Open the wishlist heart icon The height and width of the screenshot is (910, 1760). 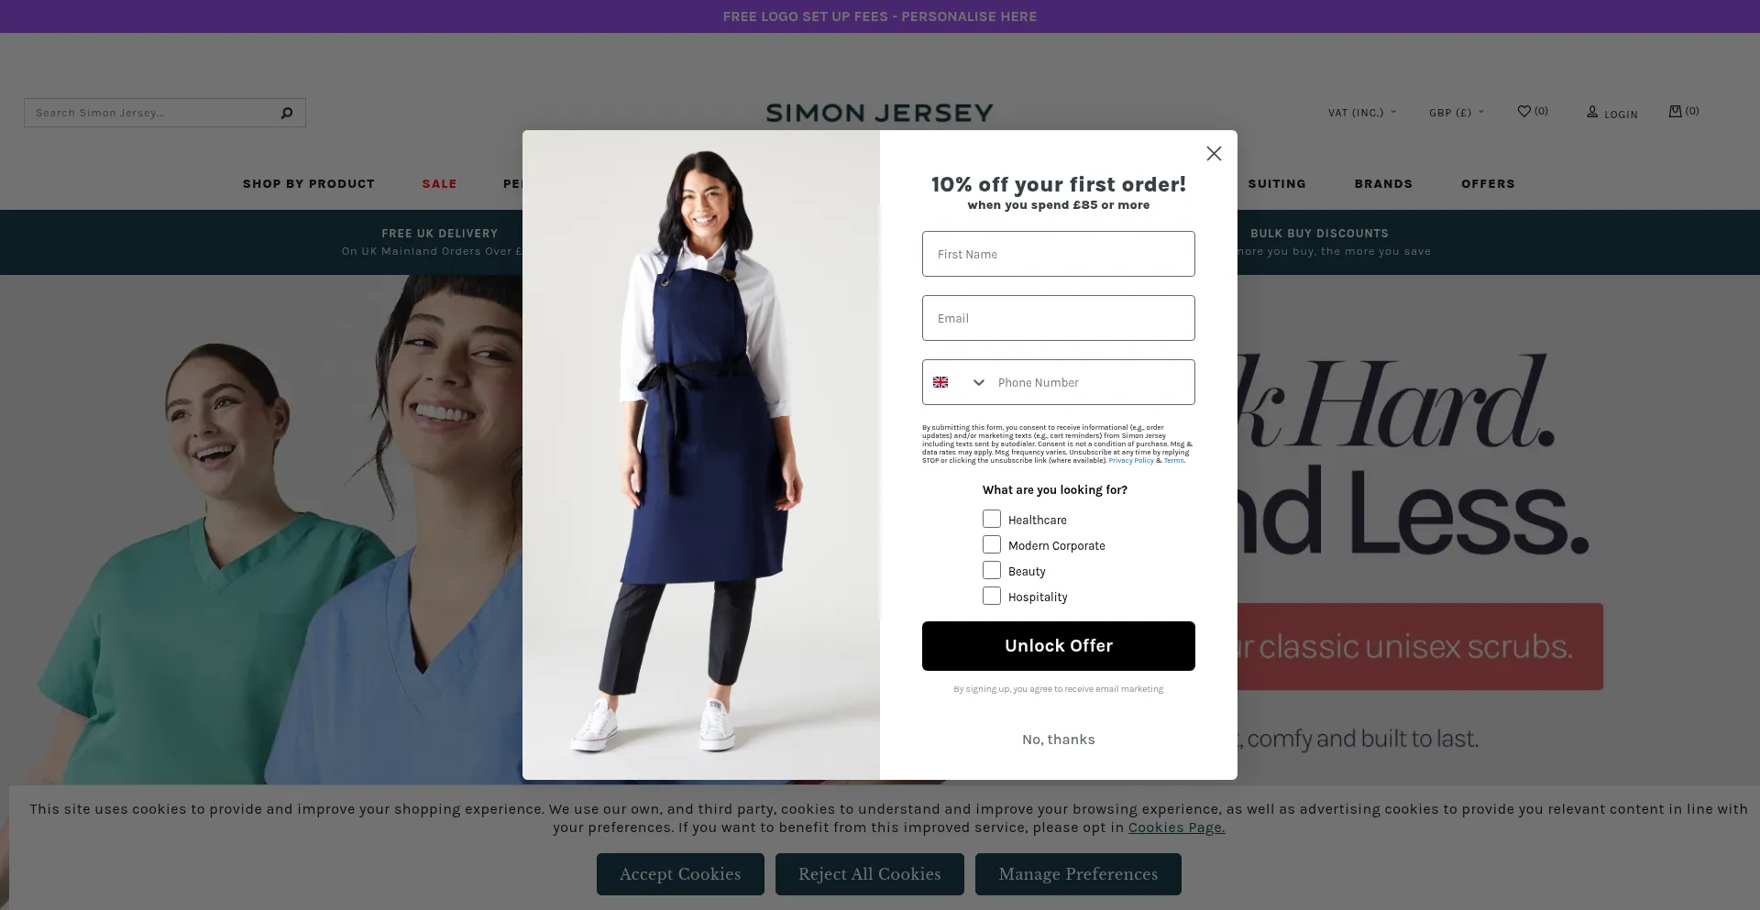pos(1523,111)
